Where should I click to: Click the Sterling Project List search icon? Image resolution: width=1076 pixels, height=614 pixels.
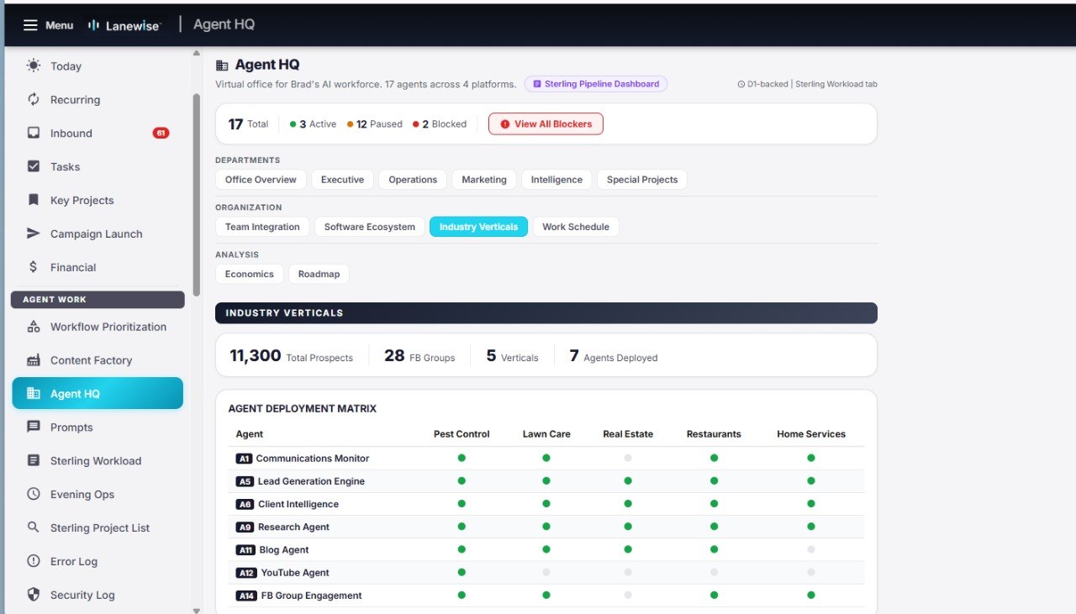[x=34, y=527]
